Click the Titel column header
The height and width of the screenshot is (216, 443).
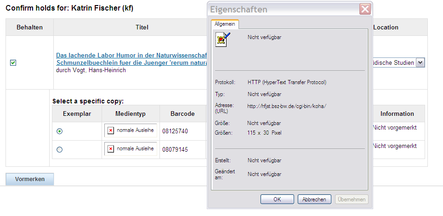[x=142, y=28]
